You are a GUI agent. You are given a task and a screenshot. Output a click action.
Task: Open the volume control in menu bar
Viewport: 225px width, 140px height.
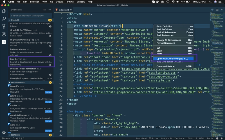tap(178, 2)
